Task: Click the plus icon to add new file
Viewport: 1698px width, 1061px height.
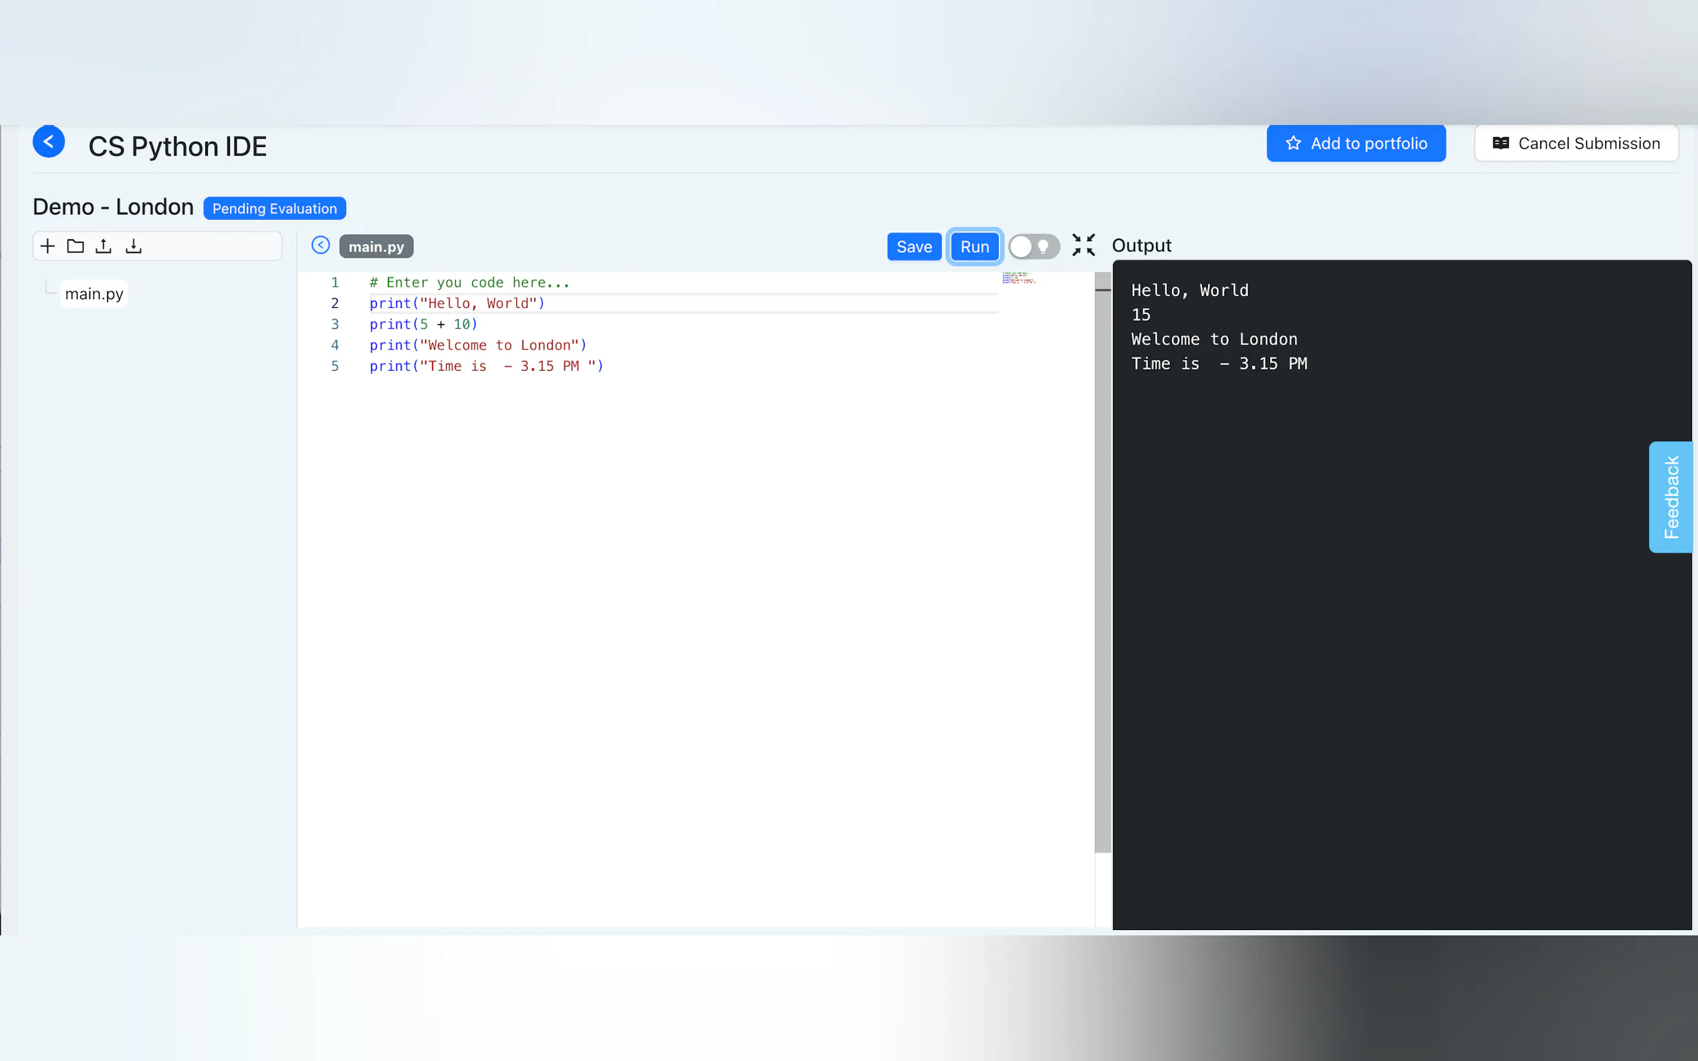Action: click(x=47, y=247)
